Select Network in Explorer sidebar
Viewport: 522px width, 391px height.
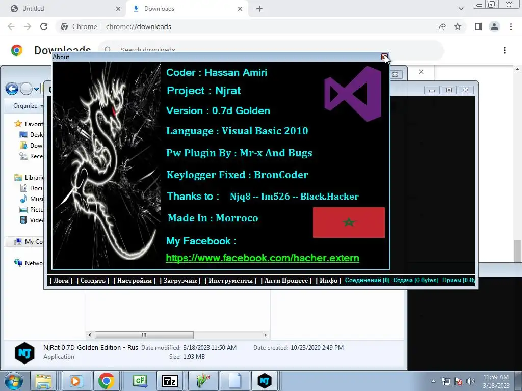tap(29, 263)
